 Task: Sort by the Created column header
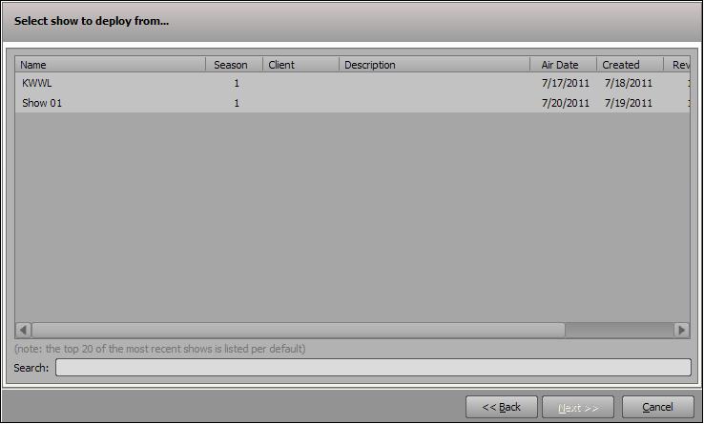coord(630,65)
